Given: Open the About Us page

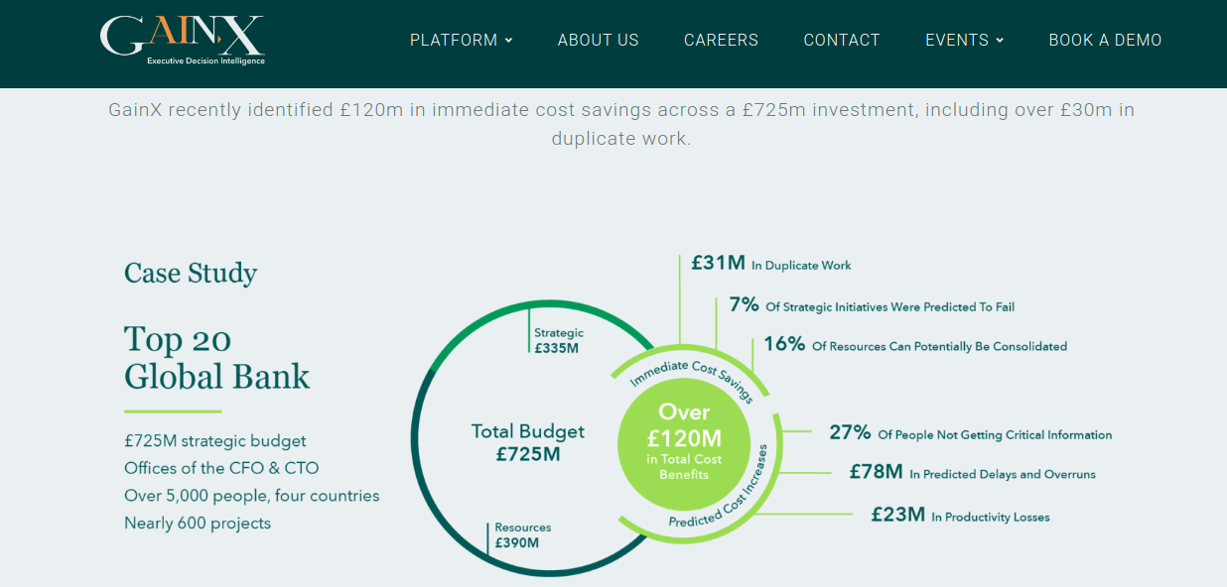Looking at the screenshot, I should tap(598, 41).
